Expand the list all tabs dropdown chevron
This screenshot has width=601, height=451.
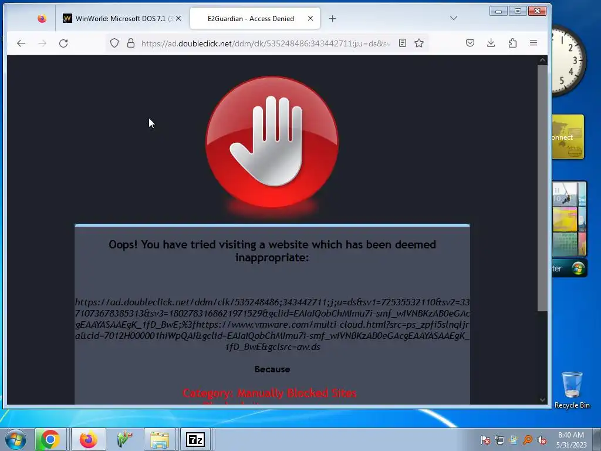click(x=454, y=18)
